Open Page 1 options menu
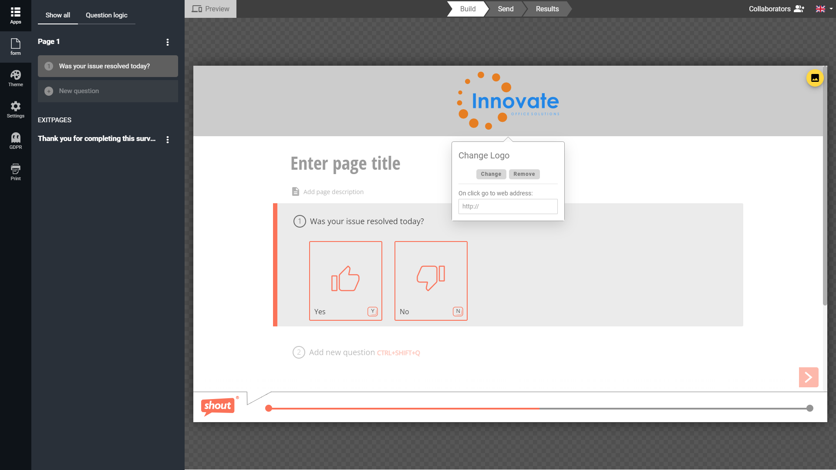The image size is (836, 470). (x=168, y=42)
